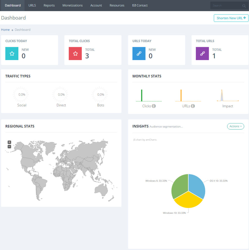Click the 'OS X 10: 33.33%' label
The width and height of the screenshot is (249, 250).
[219, 181]
